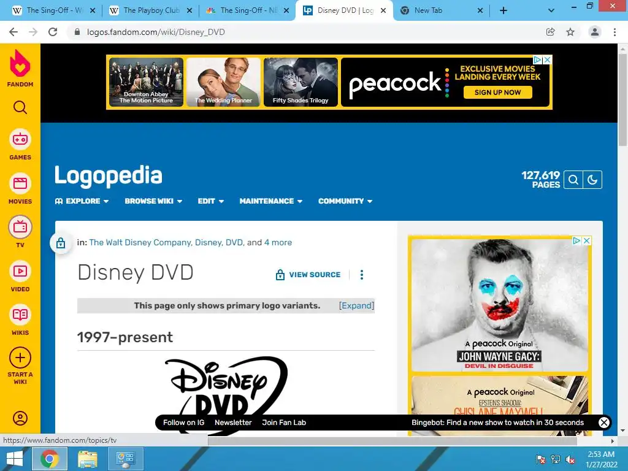Dismiss the Bingebot bottom bar
The image size is (628, 471).
pos(604,423)
